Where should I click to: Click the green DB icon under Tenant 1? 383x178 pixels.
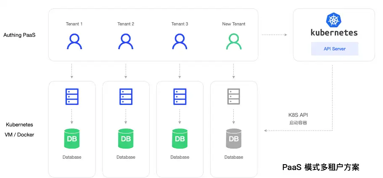point(72,139)
